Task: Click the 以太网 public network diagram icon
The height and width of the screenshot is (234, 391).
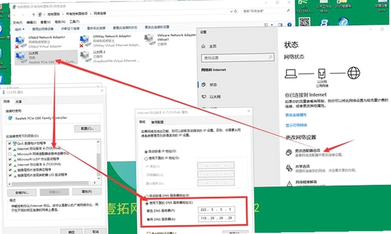Action: (322, 73)
